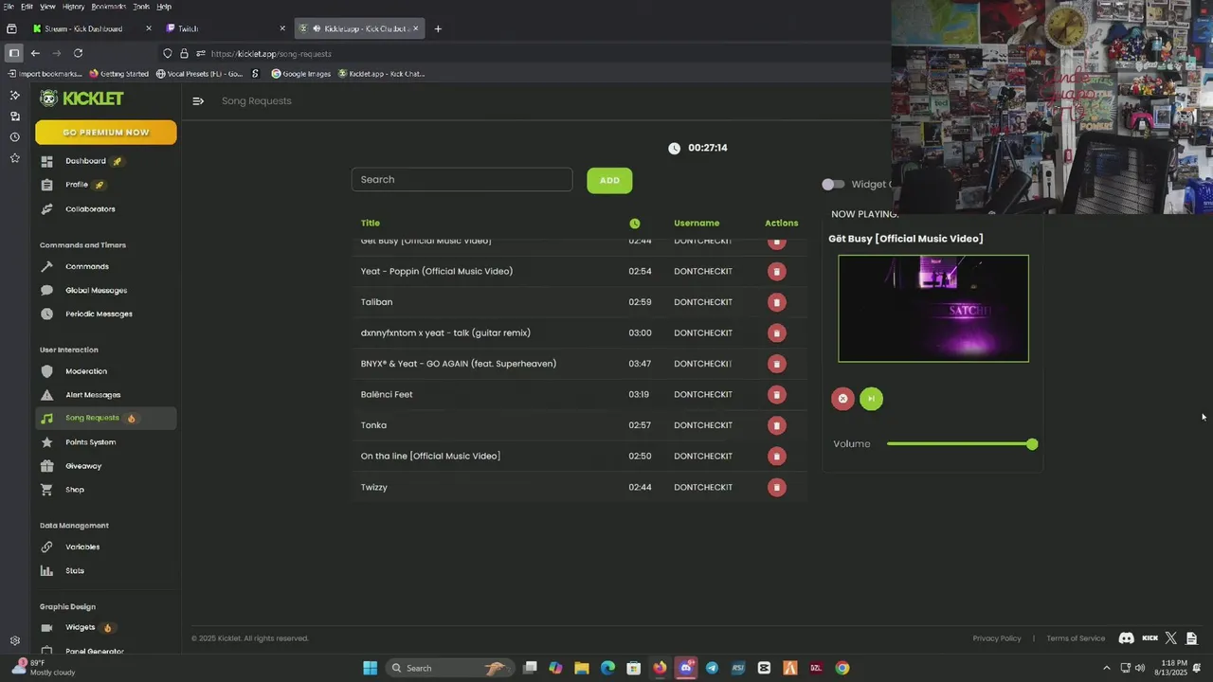Viewport: 1213px width, 682px height.
Task: Remove the dxnnyfxntom talk guitar remix request
Action: click(776, 333)
